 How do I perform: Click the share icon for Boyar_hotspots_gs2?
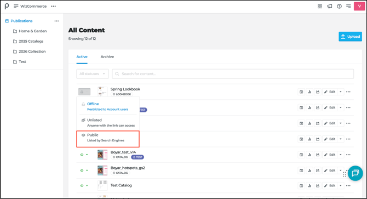point(318,170)
